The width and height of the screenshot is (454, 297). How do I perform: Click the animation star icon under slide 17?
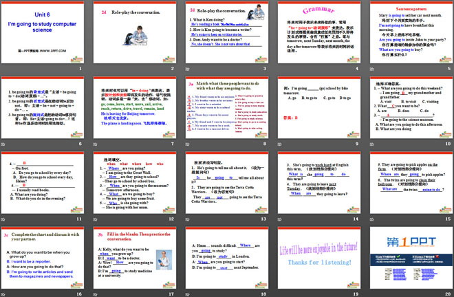95,294
